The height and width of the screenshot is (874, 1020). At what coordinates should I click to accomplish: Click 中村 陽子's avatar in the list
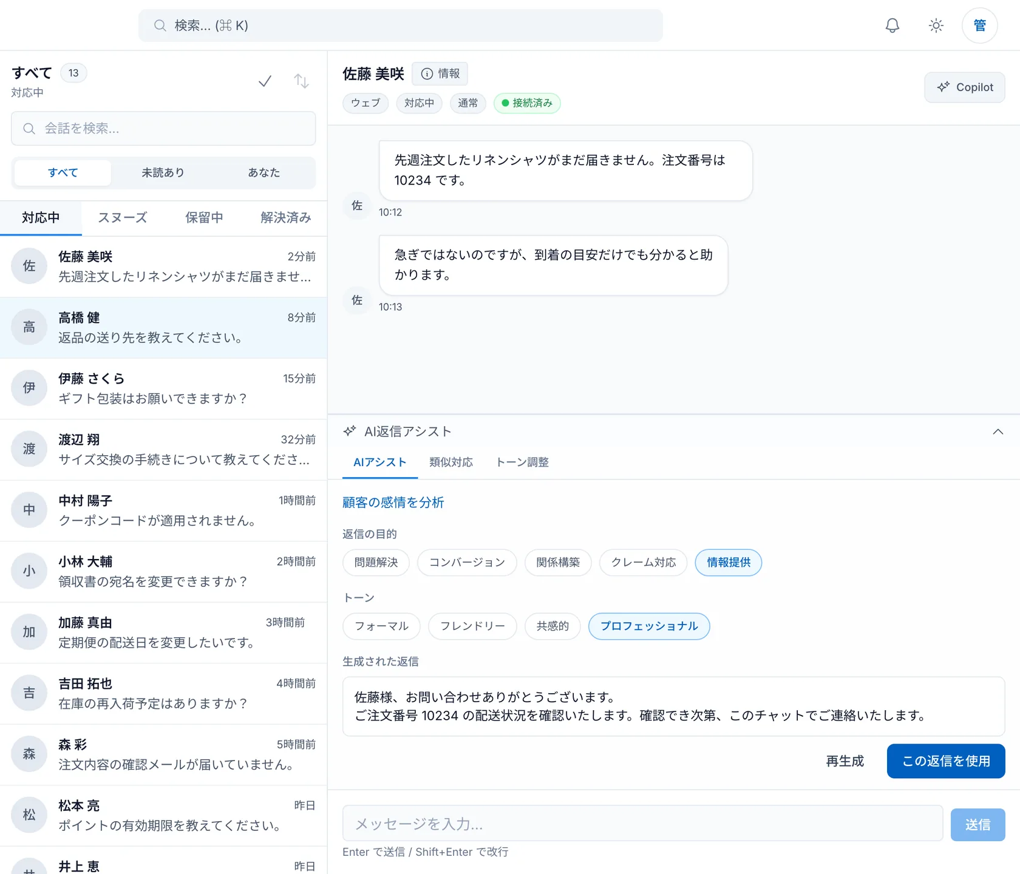[x=29, y=510]
